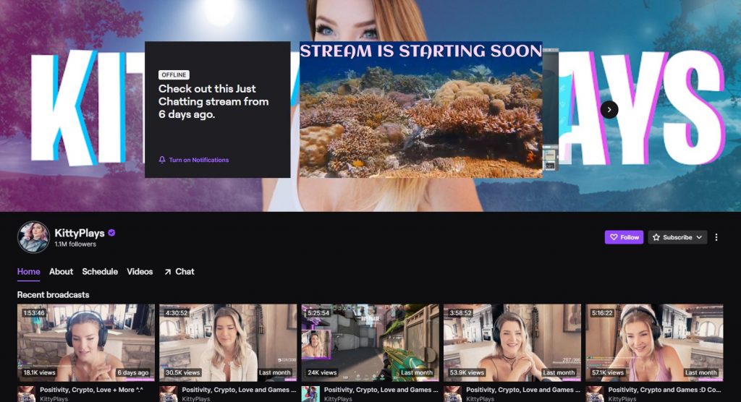Click the popout arrow icon beside Chat
This screenshot has height=402, width=741.
tap(167, 272)
